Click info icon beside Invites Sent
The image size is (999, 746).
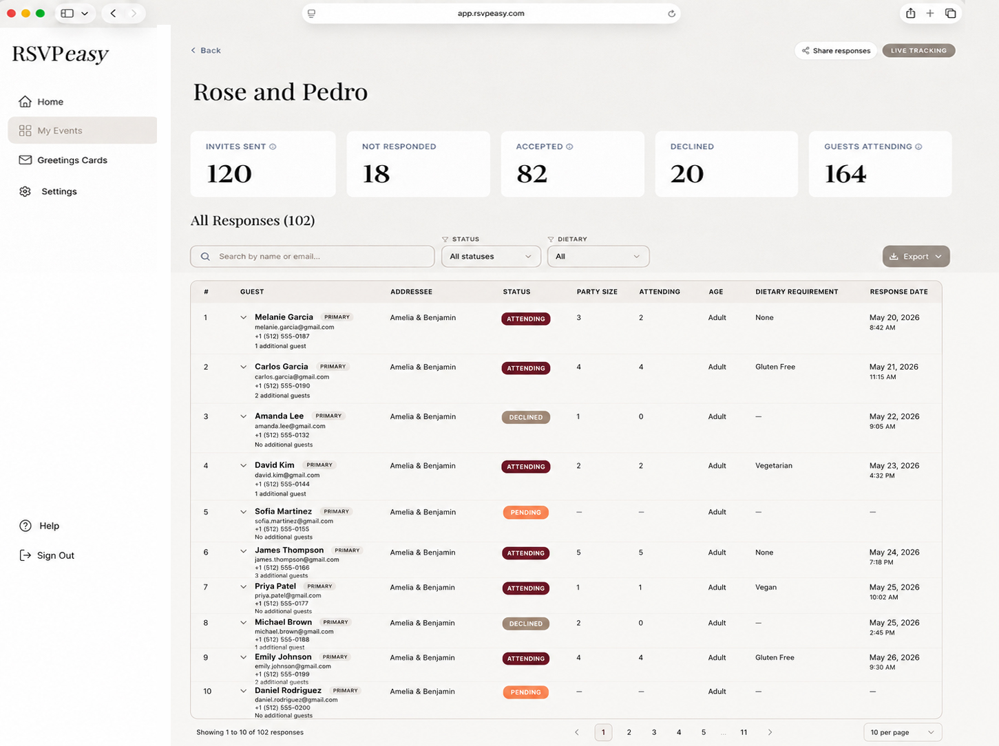tap(273, 147)
